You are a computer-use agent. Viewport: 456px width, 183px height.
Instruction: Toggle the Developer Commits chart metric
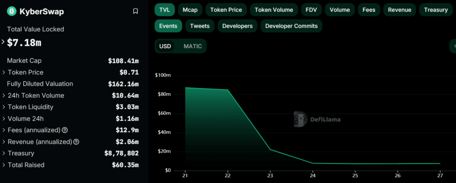[291, 26]
